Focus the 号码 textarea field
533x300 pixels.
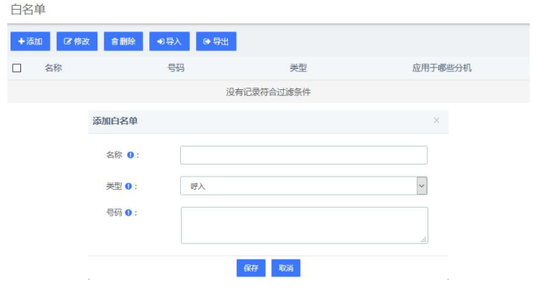pyautogui.click(x=304, y=225)
